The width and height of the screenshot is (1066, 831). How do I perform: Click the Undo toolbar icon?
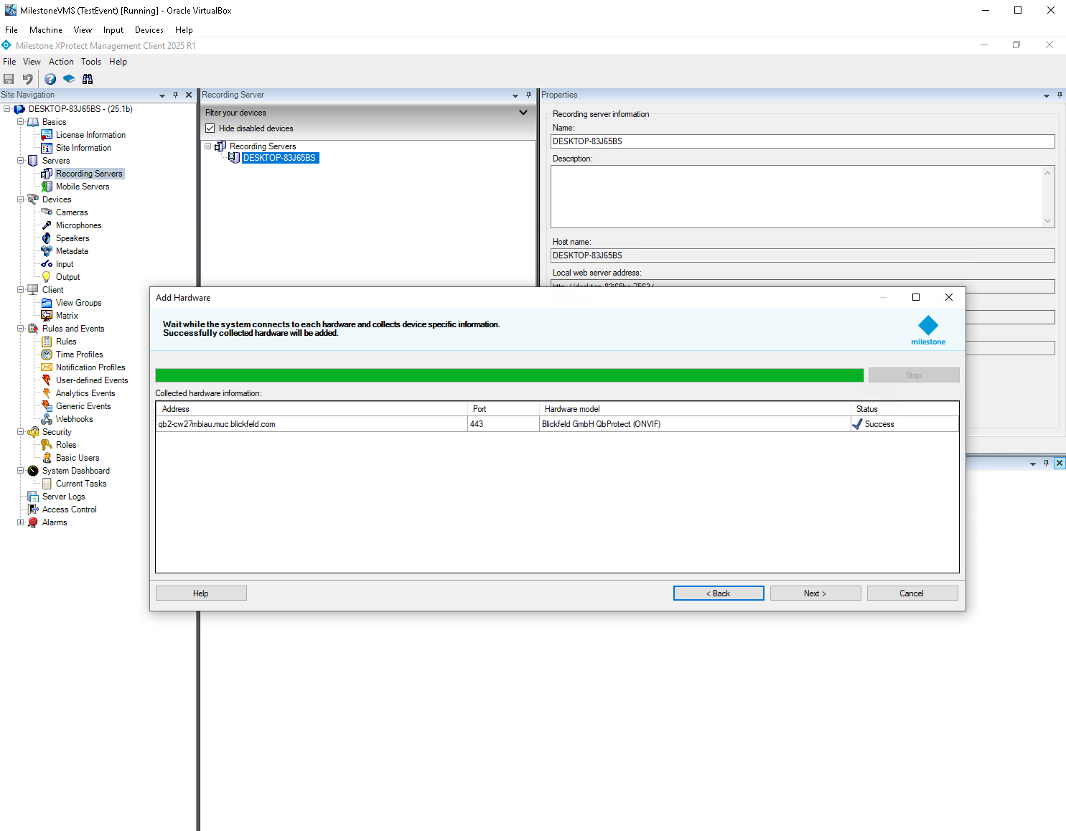27,79
